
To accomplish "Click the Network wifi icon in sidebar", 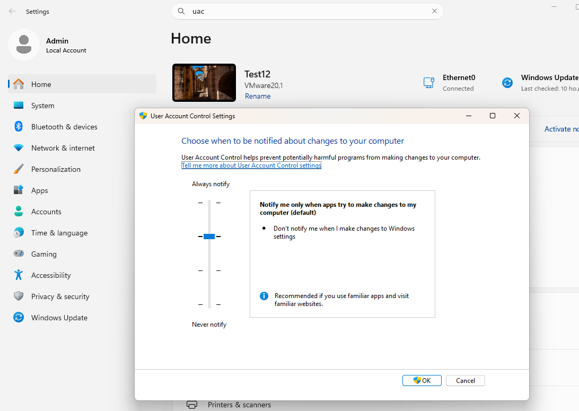I will pyautogui.click(x=19, y=148).
